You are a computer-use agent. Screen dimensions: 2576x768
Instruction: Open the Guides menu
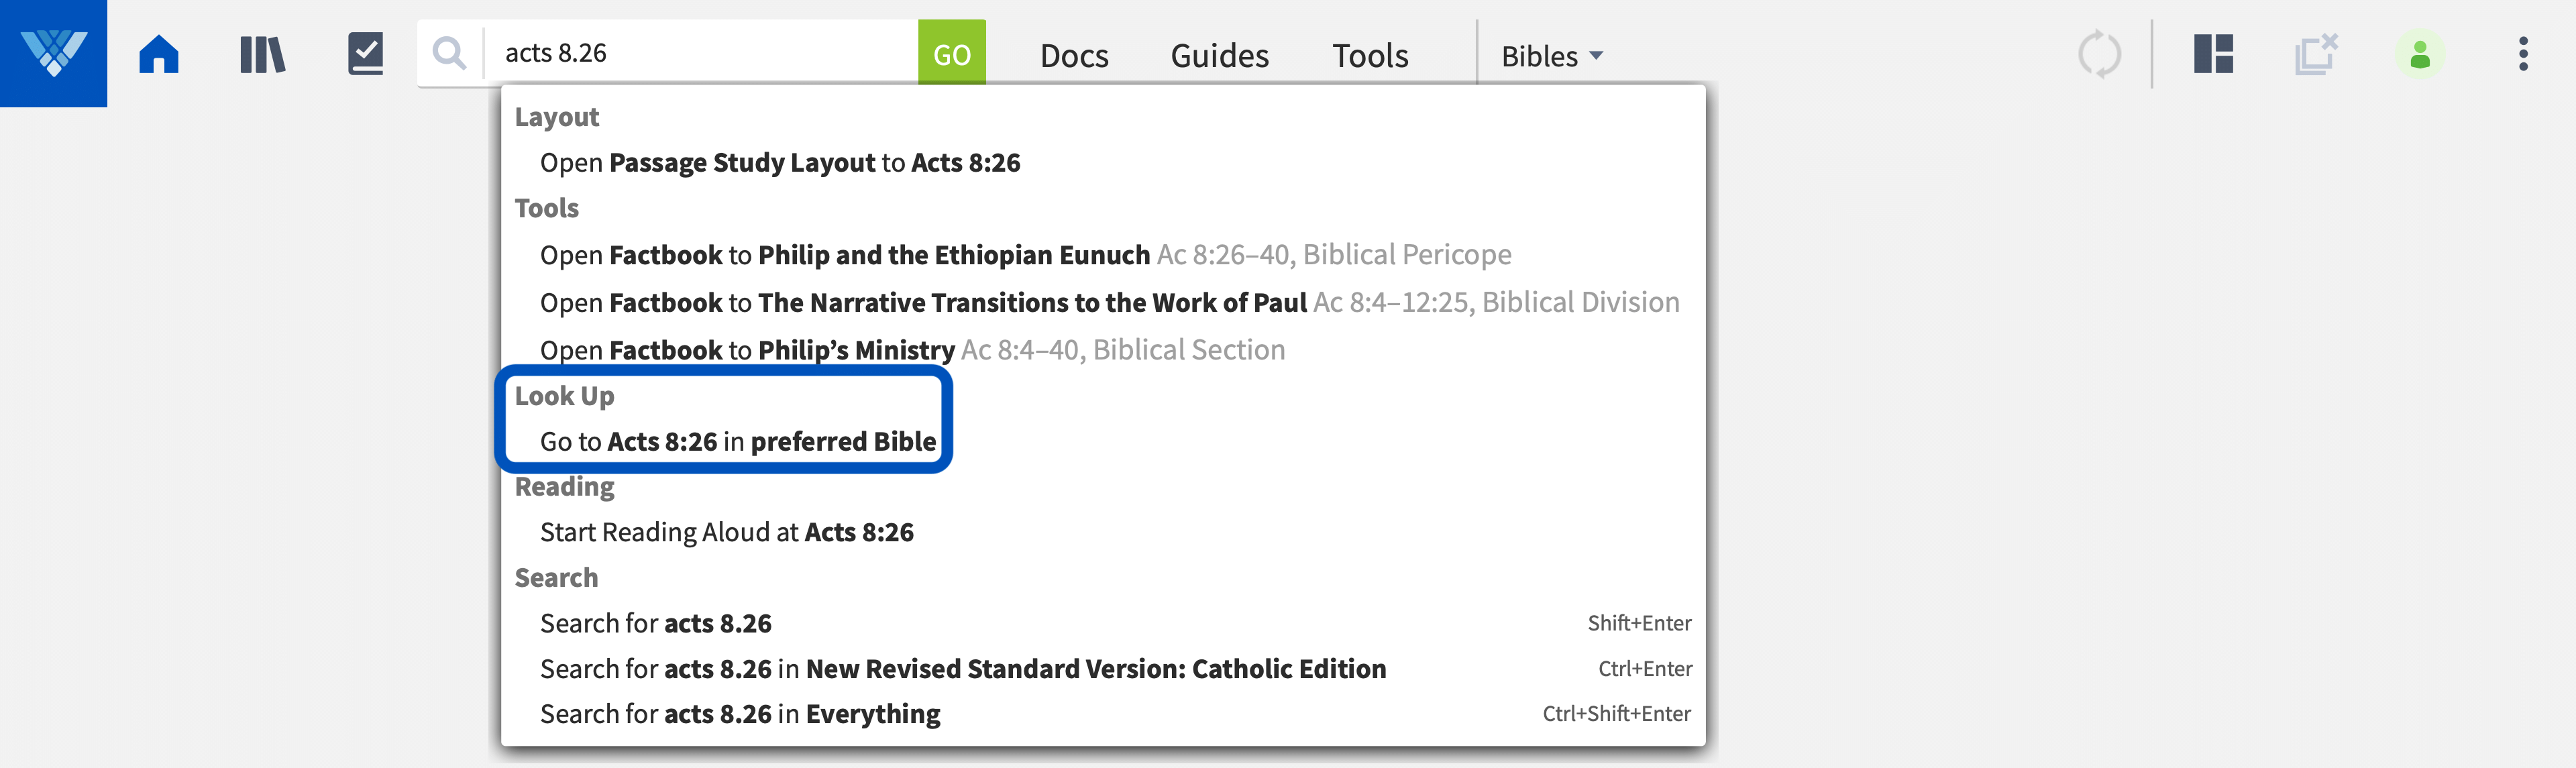pyautogui.click(x=1219, y=56)
